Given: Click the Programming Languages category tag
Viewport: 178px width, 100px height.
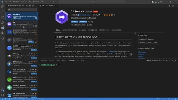Looking at the screenshot, I should (x=146, y=39).
